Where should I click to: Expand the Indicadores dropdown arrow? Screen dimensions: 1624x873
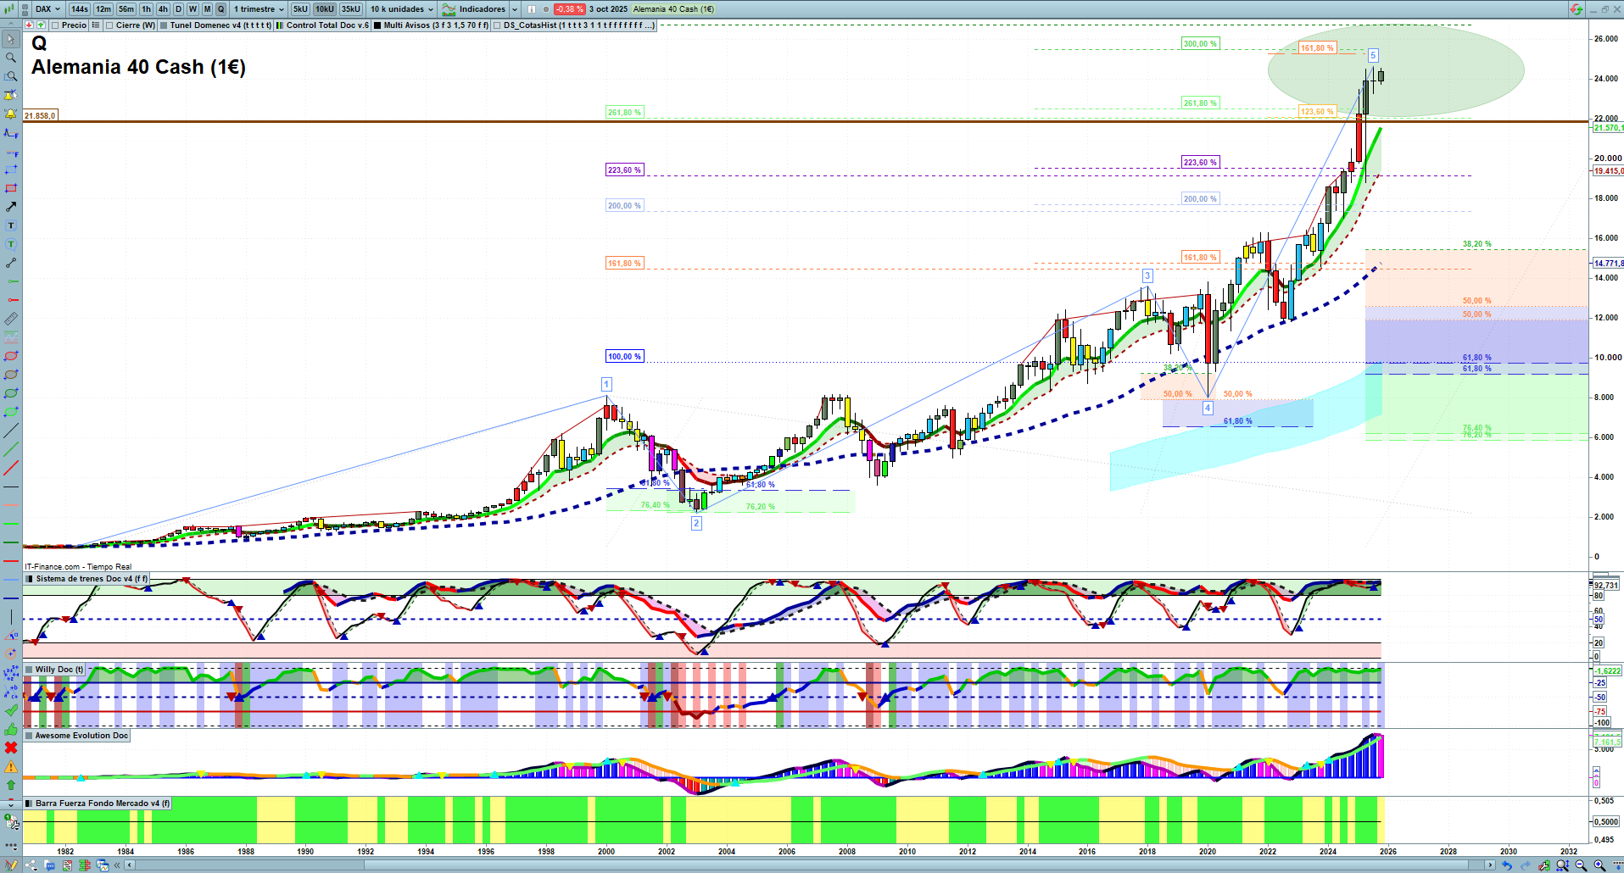click(x=515, y=9)
